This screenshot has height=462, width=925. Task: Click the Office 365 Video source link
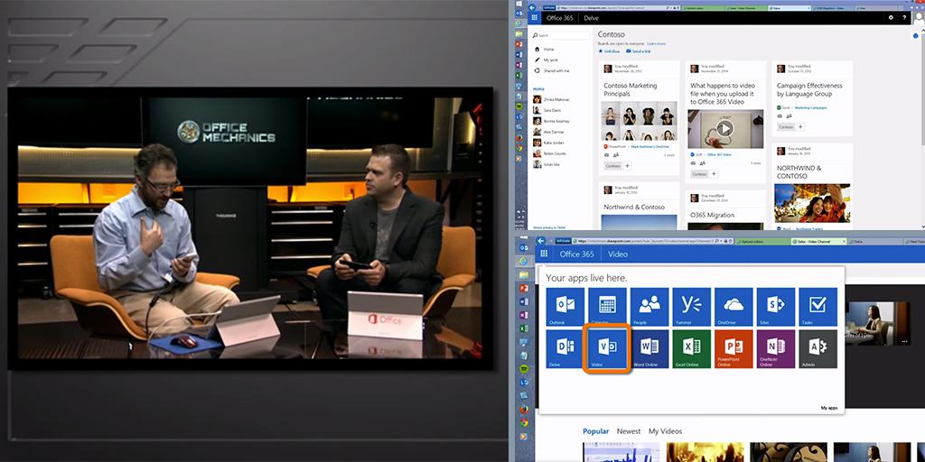click(719, 154)
